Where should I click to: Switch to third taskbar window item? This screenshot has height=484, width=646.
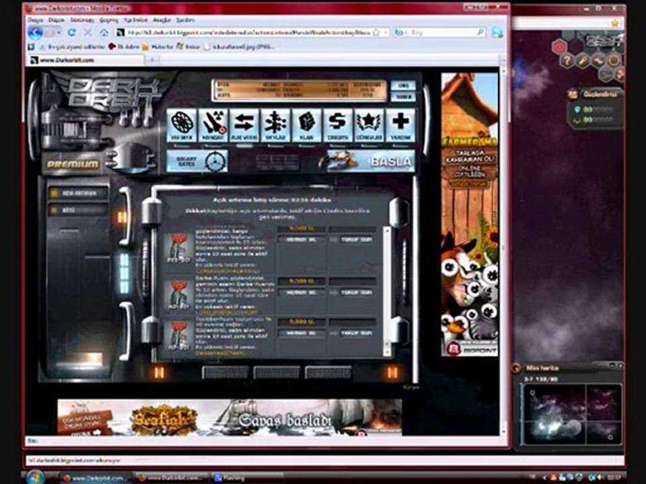click(x=247, y=478)
